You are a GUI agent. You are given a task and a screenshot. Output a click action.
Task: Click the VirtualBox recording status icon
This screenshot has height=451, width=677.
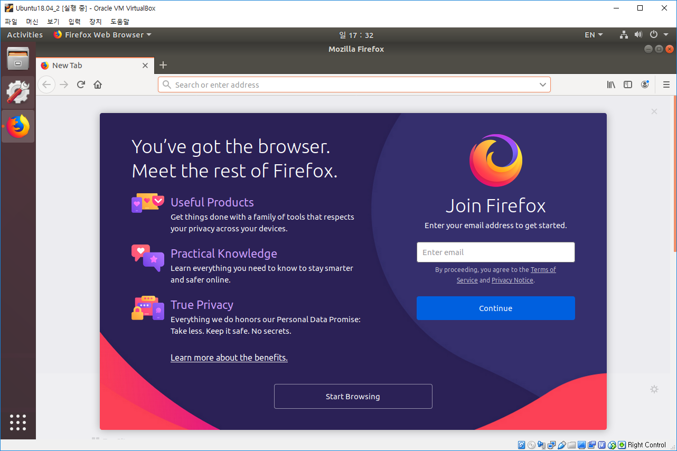tap(592, 445)
